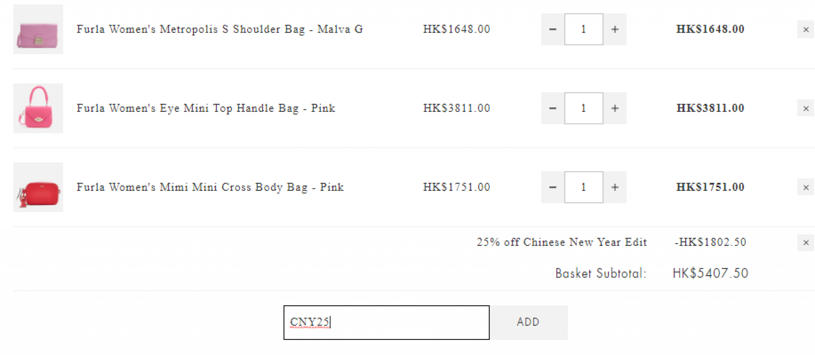Focus the promo code field containing CNY25
Viewport: 815px width, 355px height.
click(x=386, y=322)
